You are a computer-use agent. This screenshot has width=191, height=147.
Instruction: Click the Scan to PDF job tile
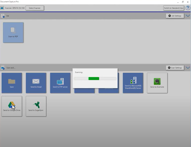click(x=13, y=32)
